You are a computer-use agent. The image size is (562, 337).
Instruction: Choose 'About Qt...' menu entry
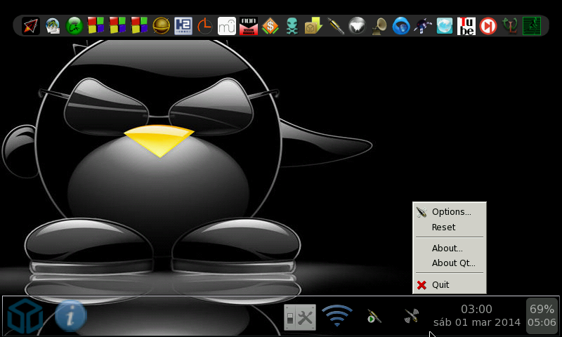click(450, 263)
